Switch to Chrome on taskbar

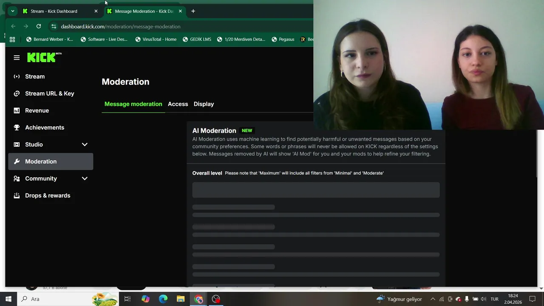[x=199, y=299]
